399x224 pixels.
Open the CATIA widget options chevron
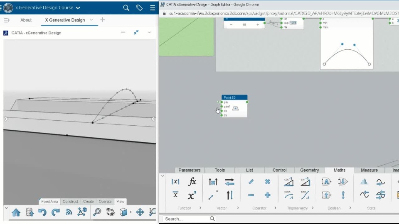(x=149, y=32)
